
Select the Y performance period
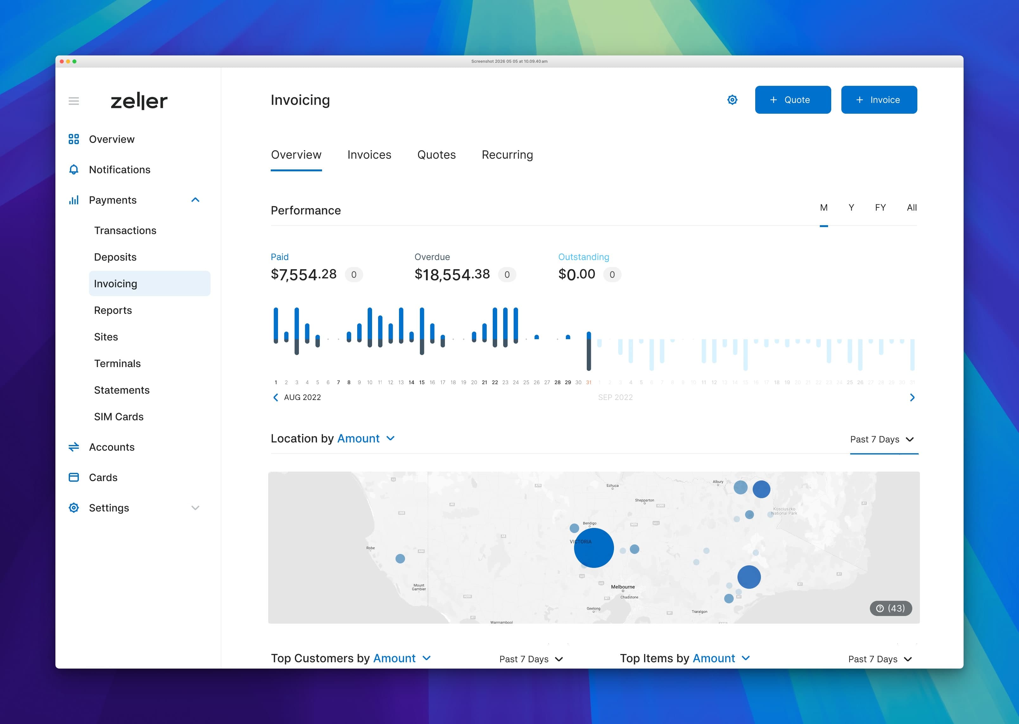(x=851, y=207)
